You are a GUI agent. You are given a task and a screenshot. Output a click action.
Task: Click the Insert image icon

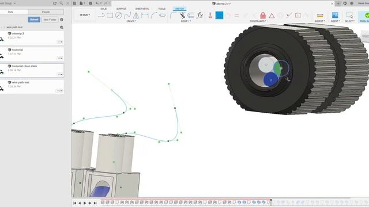[335, 16]
